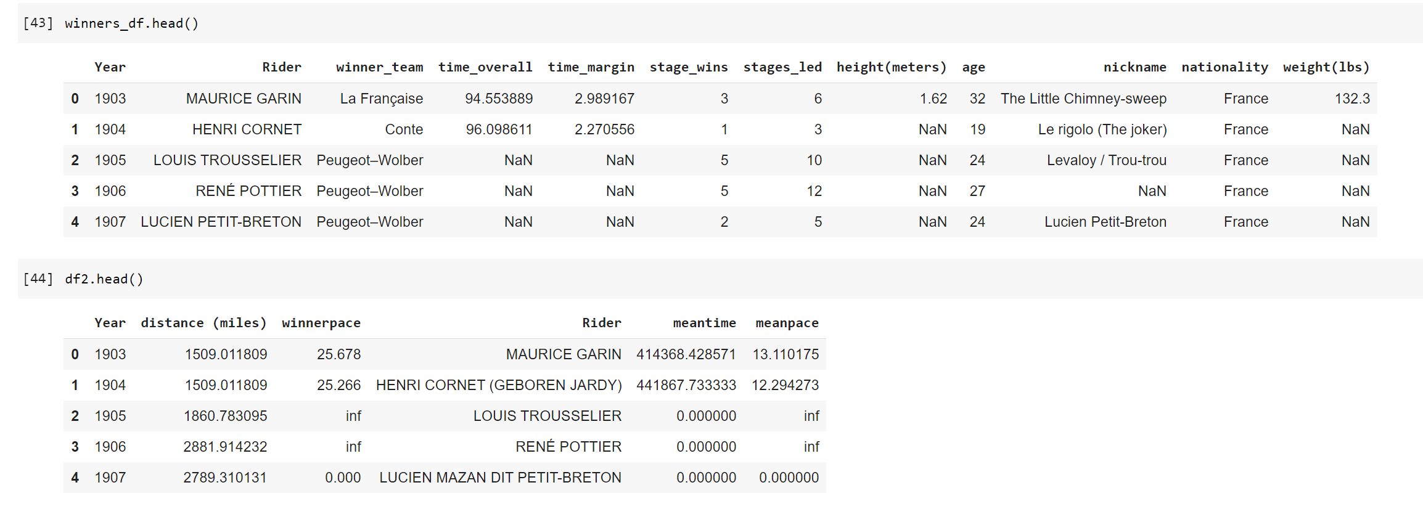Screen dimensions: 1423x509
Task: Click the winnerpace column header
Action: [x=321, y=323]
